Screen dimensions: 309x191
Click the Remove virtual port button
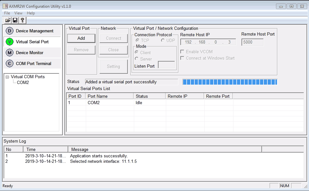(81, 50)
